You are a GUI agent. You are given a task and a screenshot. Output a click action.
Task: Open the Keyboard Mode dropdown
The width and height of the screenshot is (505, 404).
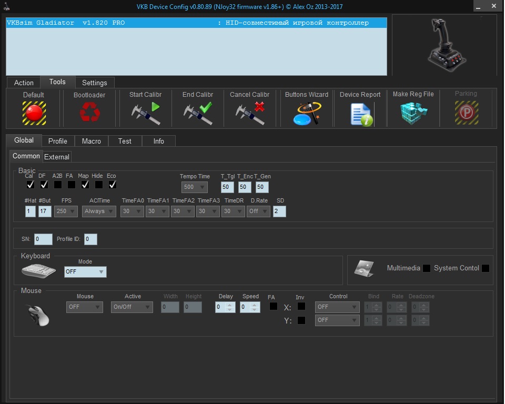(x=85, y=272)
